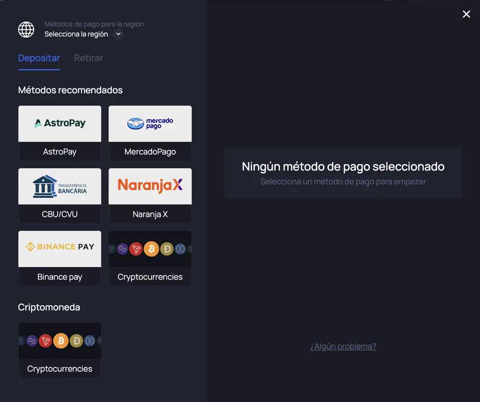Screen dimensions: 480x402
Task: Switch to the Retirar tab
Action: [88, 58]
